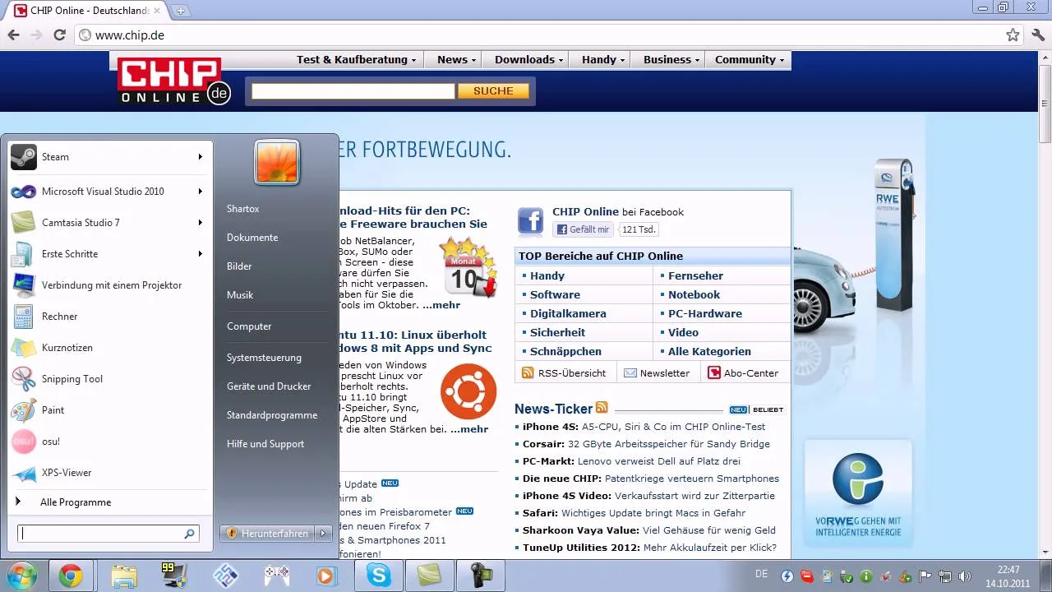Toggle the BELIEBT news-ticker view
Image resolution: width=1052 pixels, height=592 pixels.
pyautogui.click(x=767, y=409)
